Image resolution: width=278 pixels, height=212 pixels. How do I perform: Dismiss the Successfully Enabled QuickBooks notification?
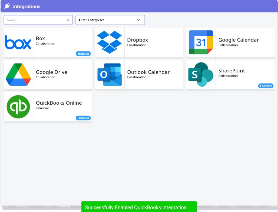[139, 207]
